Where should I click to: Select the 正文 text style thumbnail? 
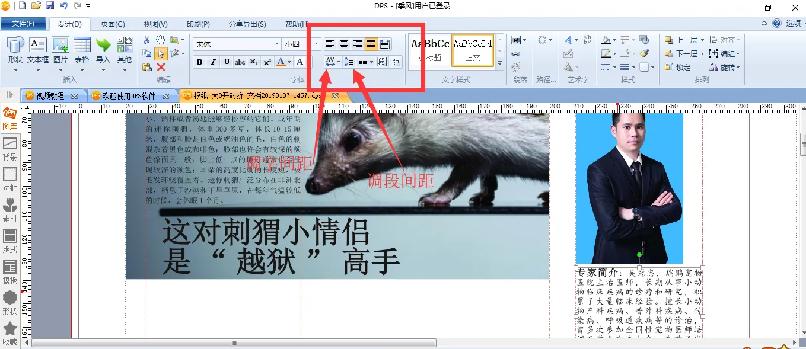point(473,50)
